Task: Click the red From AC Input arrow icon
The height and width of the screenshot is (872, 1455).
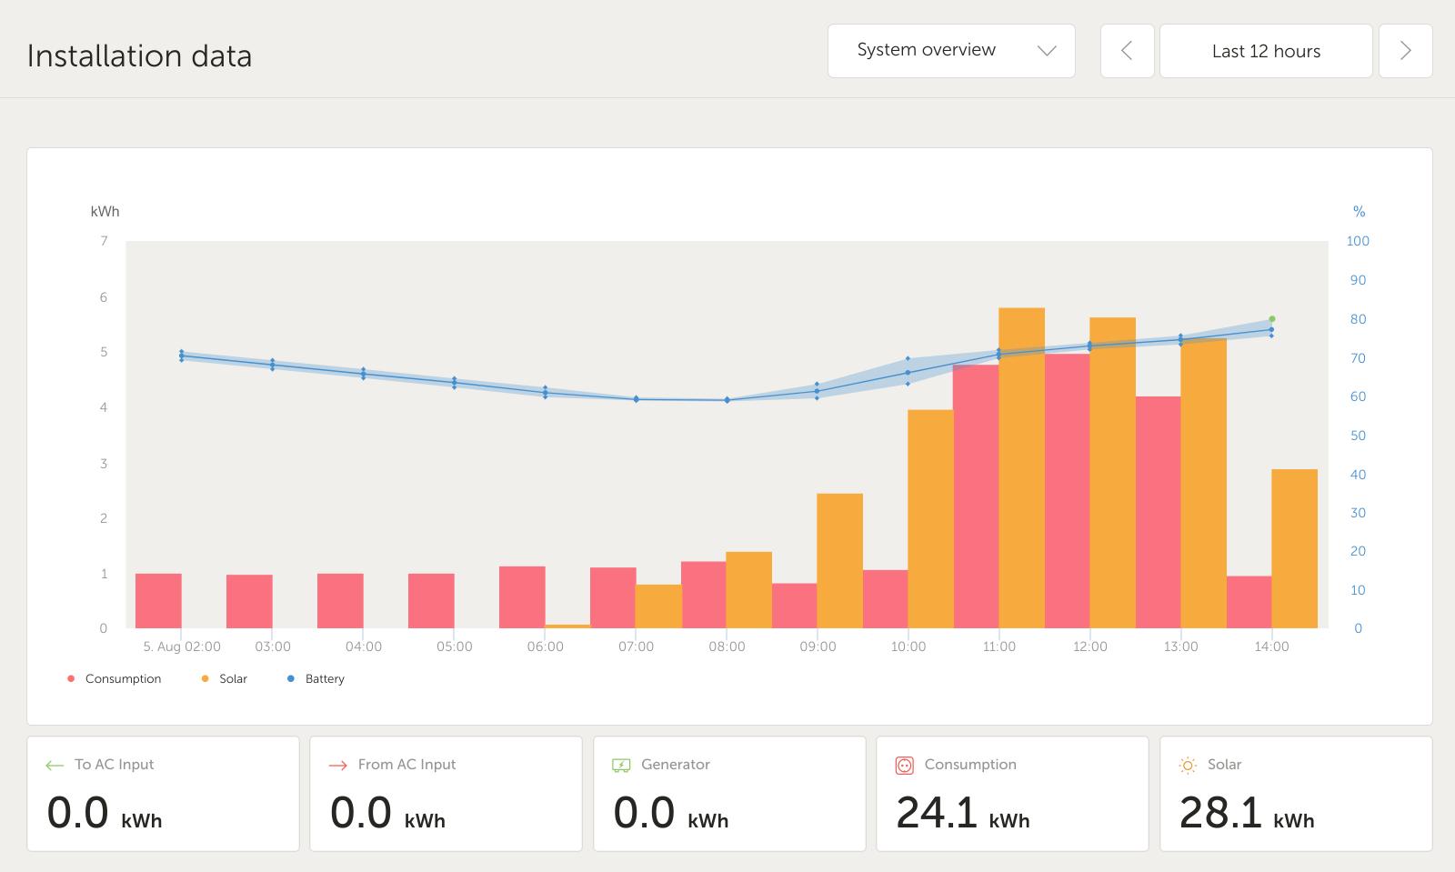Action: click(337, 766)
